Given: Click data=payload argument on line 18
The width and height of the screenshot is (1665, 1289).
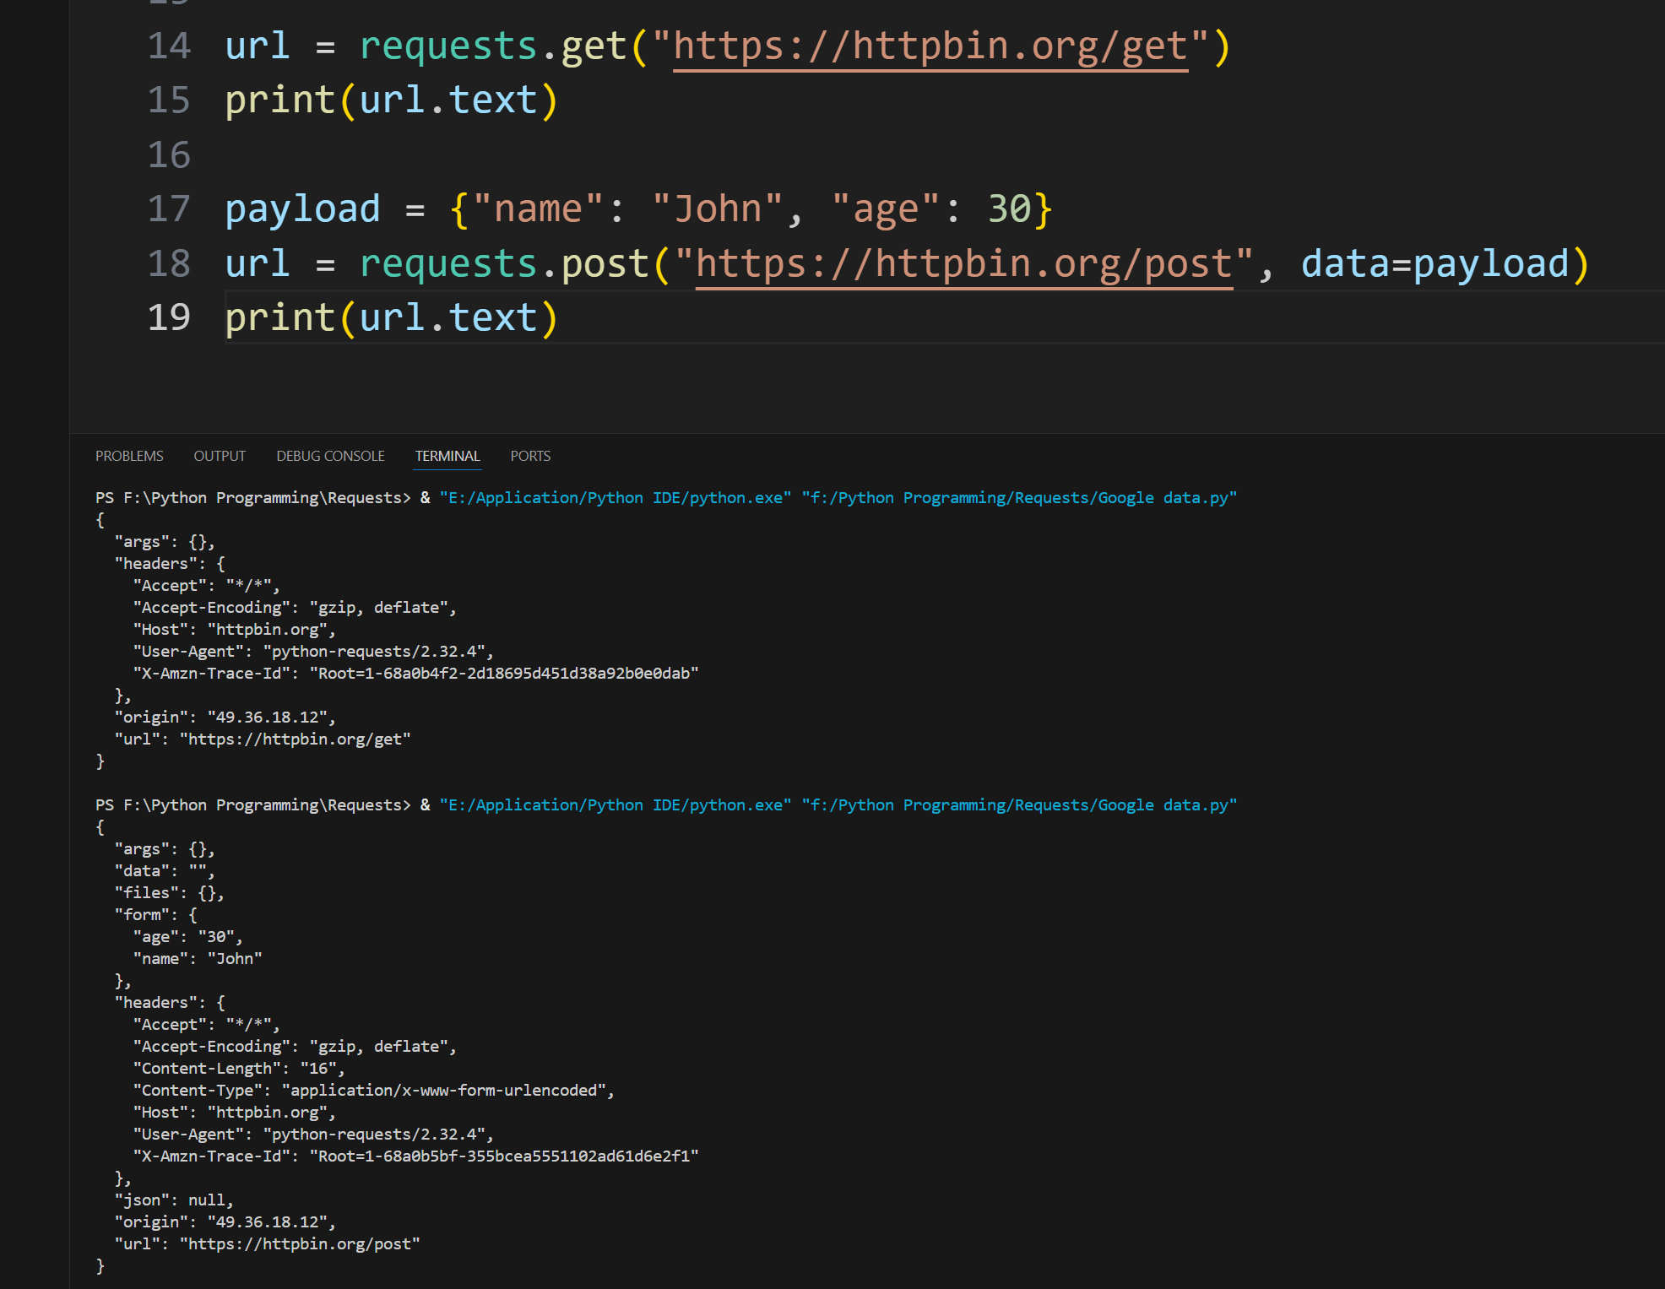Looking at the screenshot, I should click(1434, 263).
